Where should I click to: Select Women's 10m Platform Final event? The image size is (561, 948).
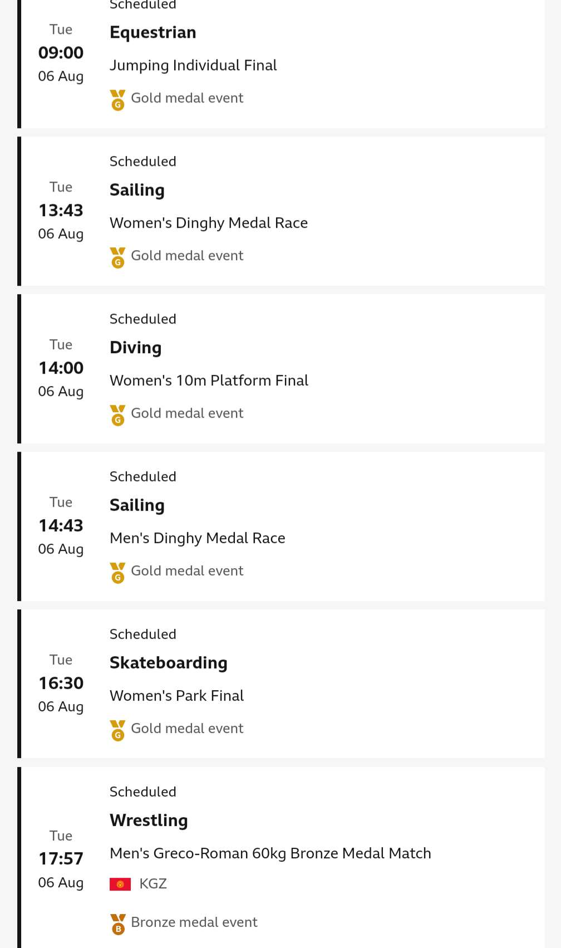pyautogui.click(x=209, y=381)
